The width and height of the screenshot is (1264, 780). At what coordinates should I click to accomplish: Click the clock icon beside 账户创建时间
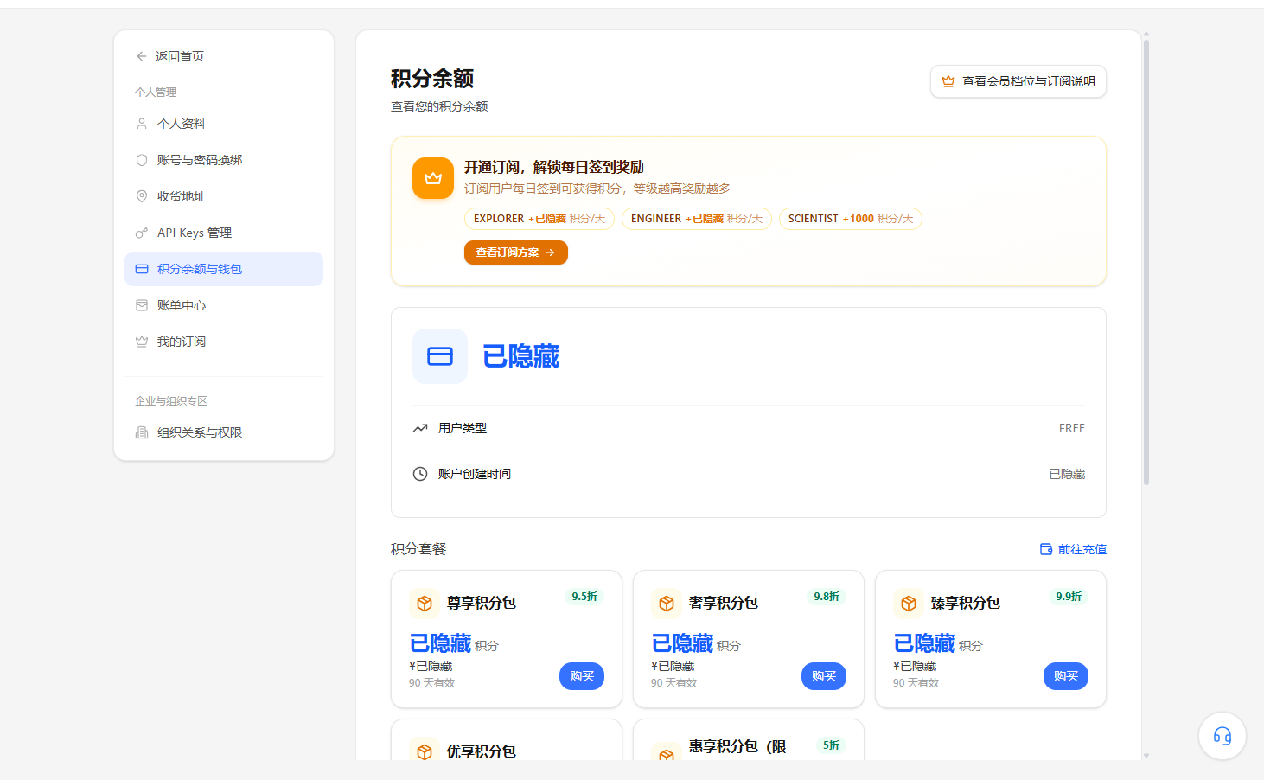[420, 474]
